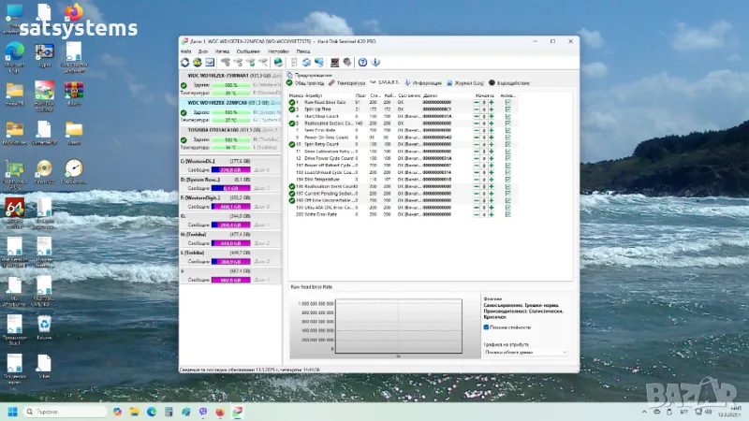Click the C: drive free space bar

230,171
